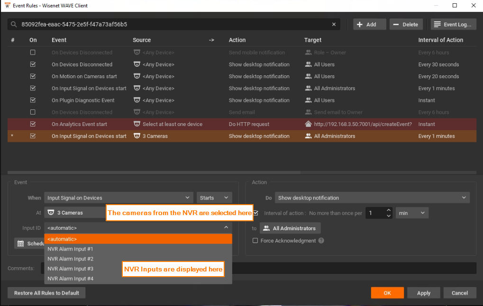Click the All Administrators target button
Screen dimensions: 483x306
tap(290, 228)
